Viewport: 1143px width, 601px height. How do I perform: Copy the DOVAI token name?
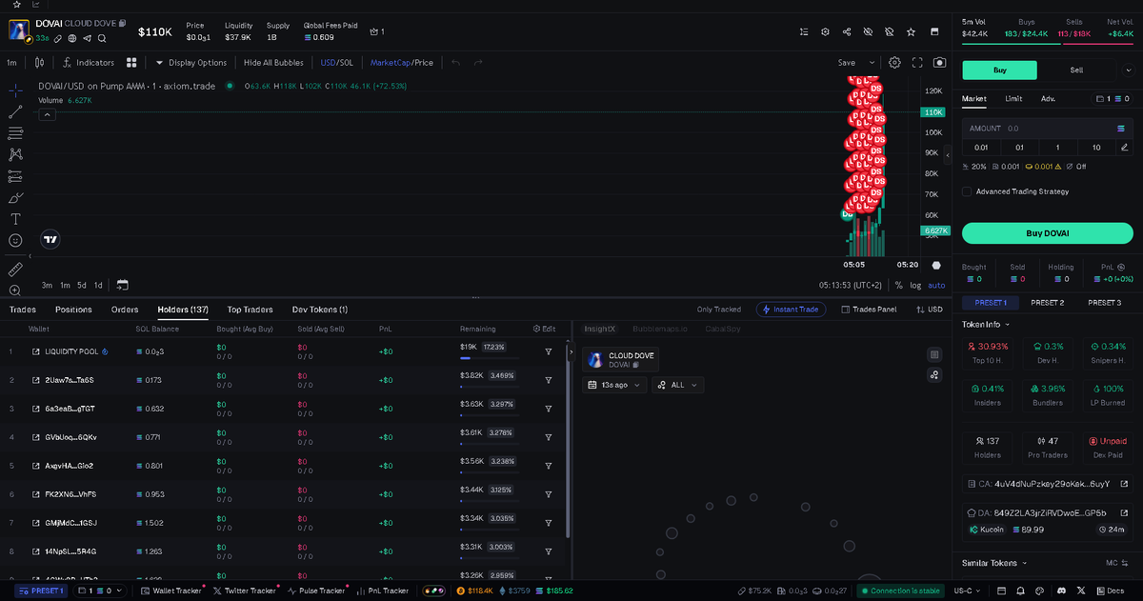(x=122, y=22)
